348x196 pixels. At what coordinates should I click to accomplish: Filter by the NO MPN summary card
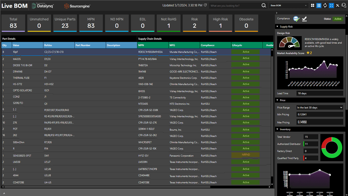[x=117, y=23]
